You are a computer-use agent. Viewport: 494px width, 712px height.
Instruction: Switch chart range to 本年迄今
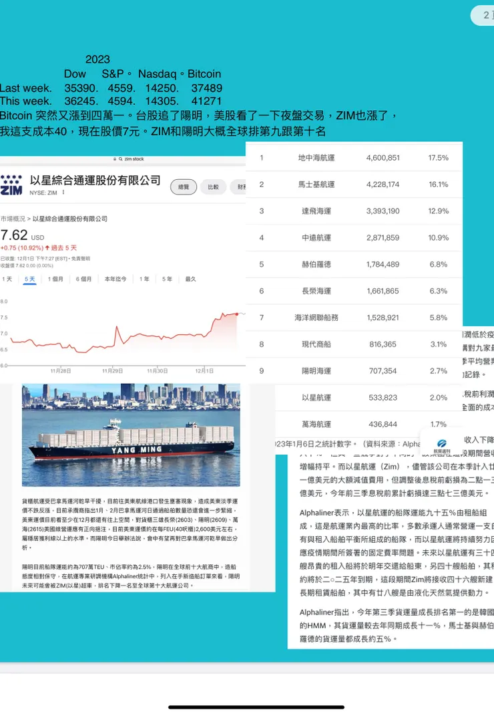point(115,279)
